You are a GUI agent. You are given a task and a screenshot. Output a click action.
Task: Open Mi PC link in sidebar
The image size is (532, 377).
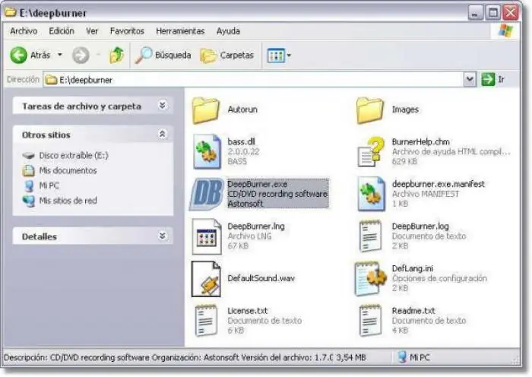click(x=49, y=185)
